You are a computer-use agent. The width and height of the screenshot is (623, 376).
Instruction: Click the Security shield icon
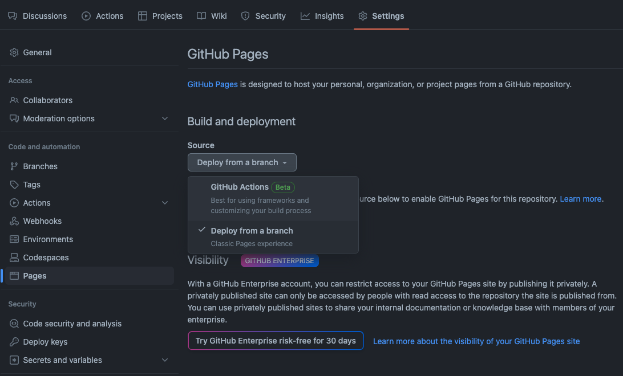[245, 15]
